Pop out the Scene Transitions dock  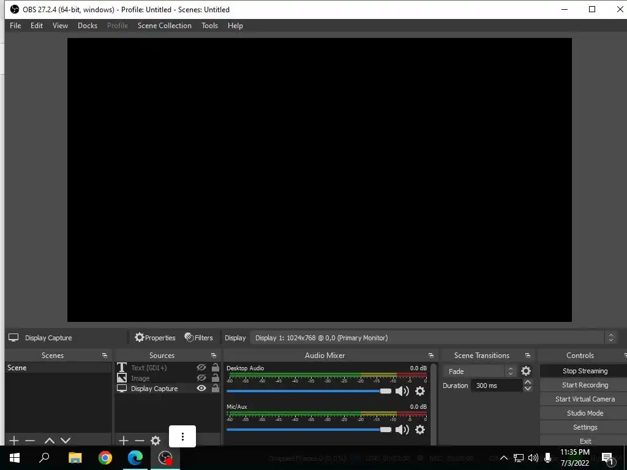tap(528, 356)
